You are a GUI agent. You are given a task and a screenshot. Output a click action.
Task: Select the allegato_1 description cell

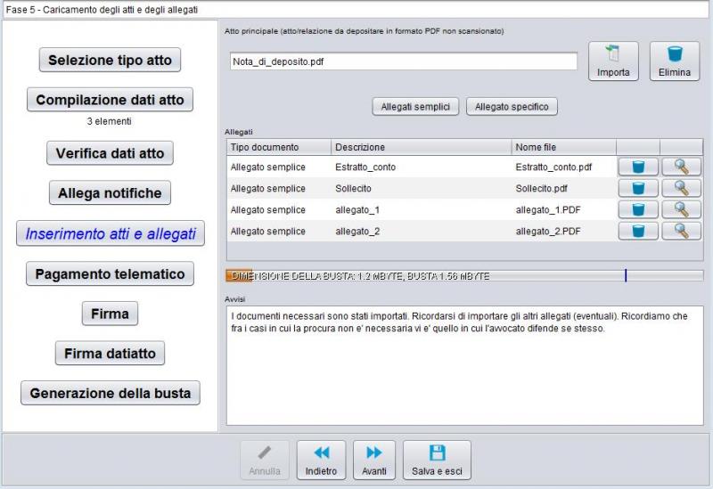click(421, 209)
